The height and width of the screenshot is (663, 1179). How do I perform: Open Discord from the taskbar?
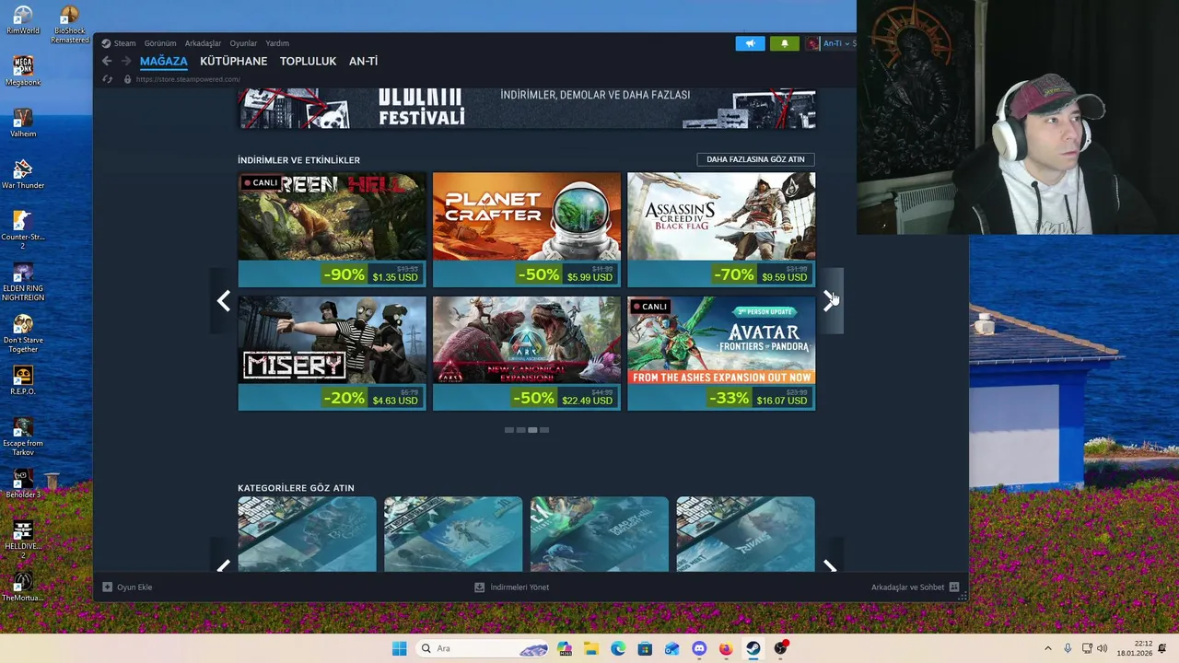(699, 648)
